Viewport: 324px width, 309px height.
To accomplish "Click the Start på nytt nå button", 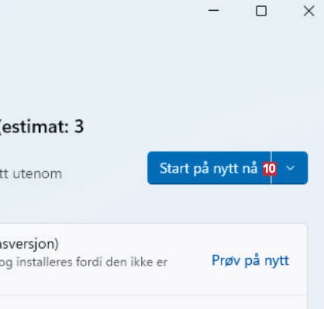I will (x=209, y=168).
